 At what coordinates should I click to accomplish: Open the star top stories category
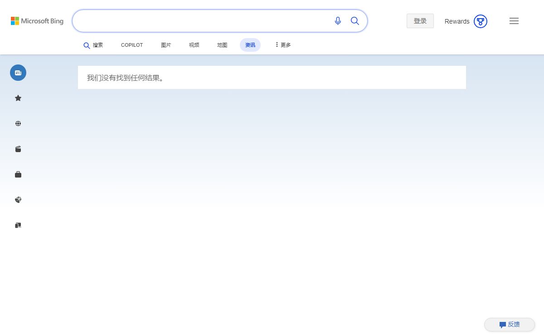pyautogui.click(x=18, y=98)
